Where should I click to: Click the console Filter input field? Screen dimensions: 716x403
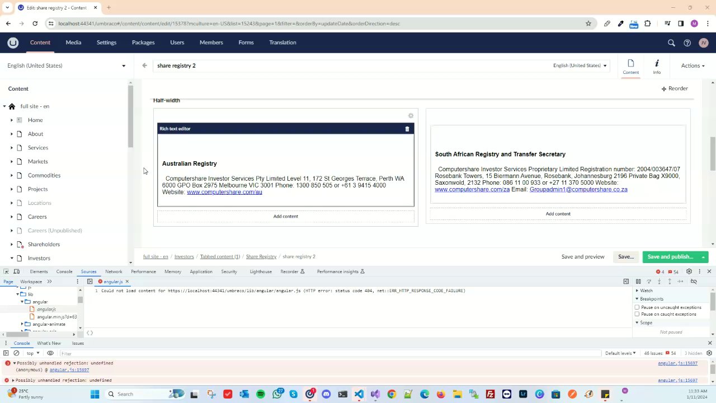coord(330,353)
